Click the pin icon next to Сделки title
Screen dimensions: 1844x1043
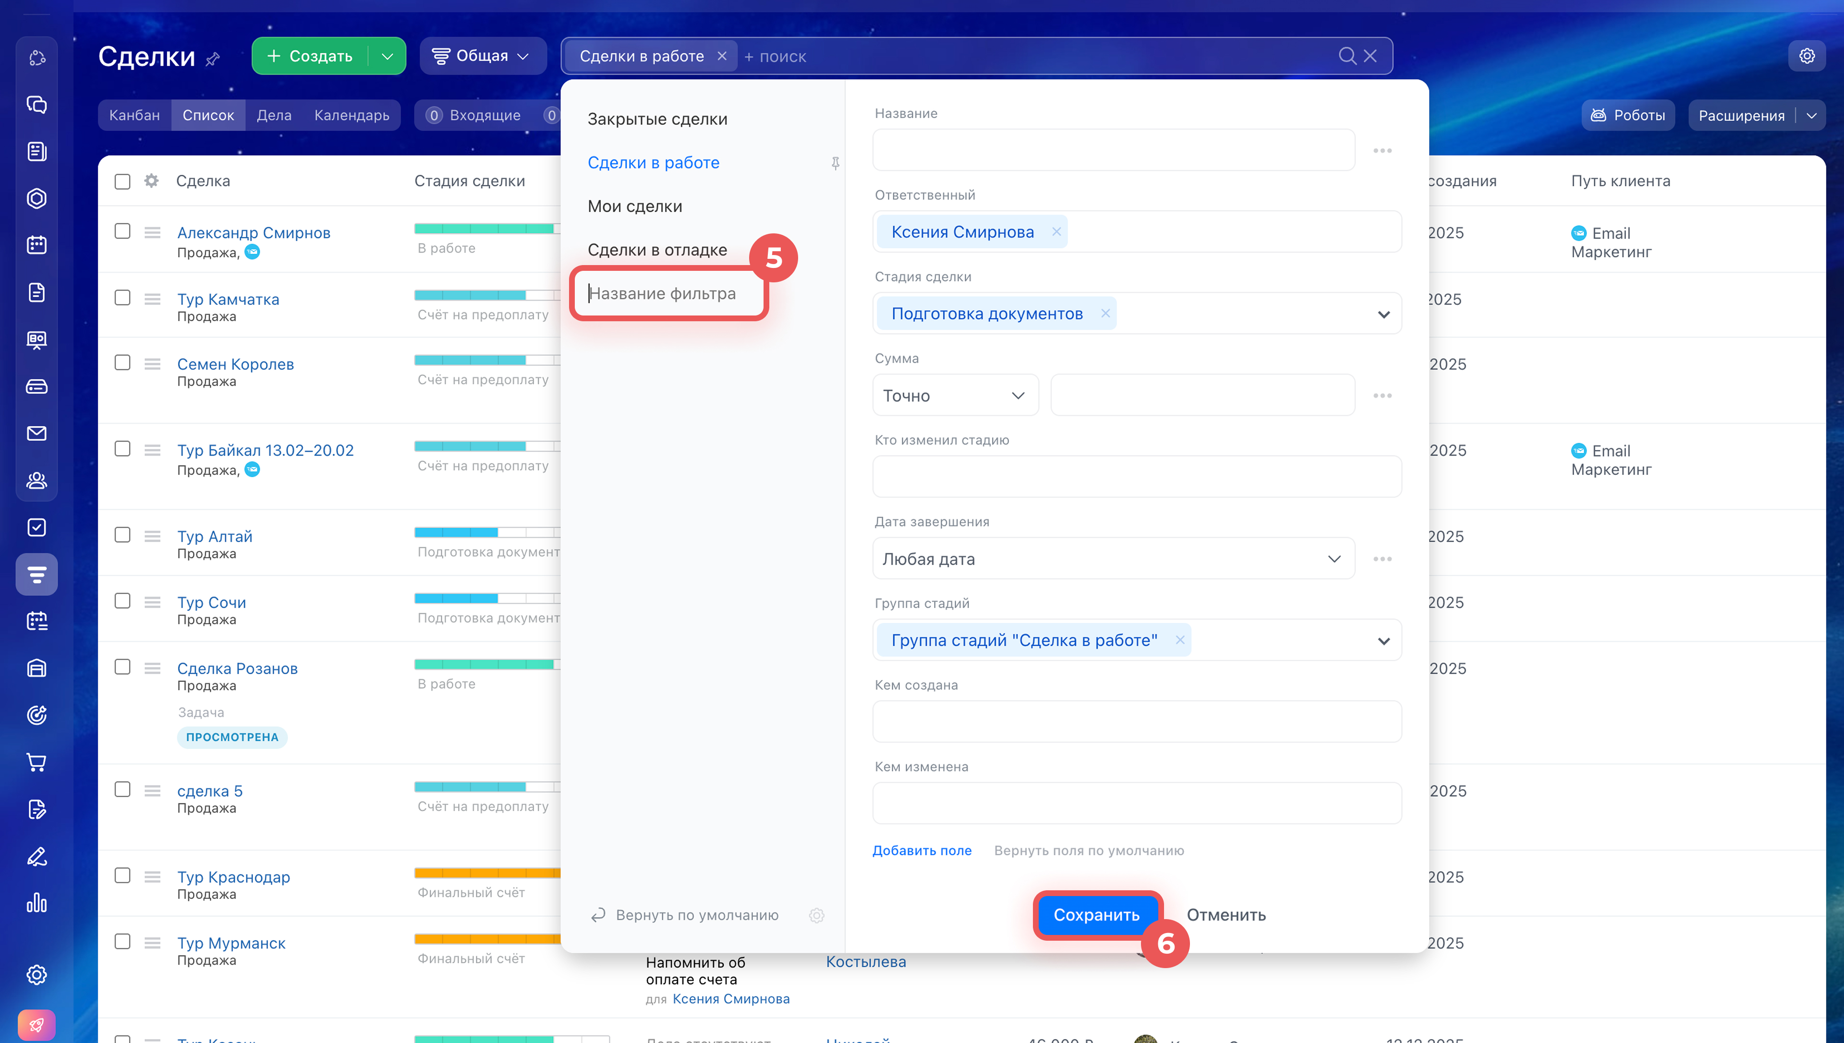click(213, 59)
